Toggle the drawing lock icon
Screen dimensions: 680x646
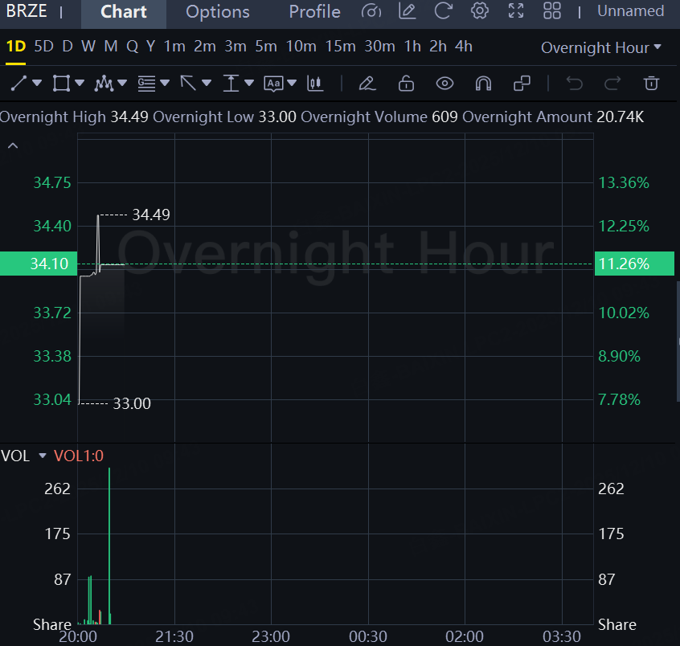(x=406, y=83)
